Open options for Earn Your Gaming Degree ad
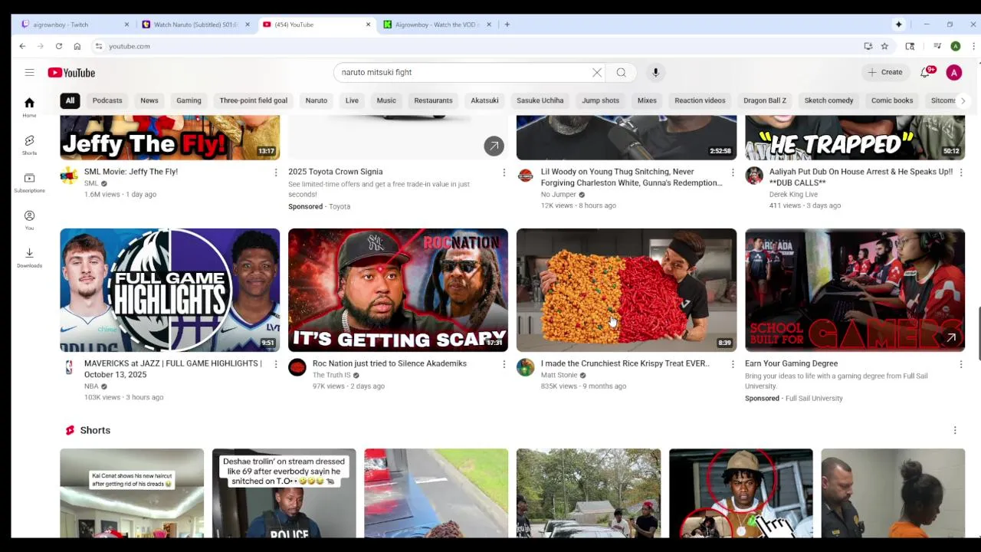 point(960,364)
